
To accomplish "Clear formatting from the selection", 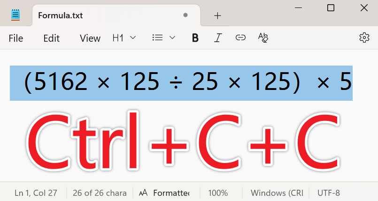I will point(263,38).
